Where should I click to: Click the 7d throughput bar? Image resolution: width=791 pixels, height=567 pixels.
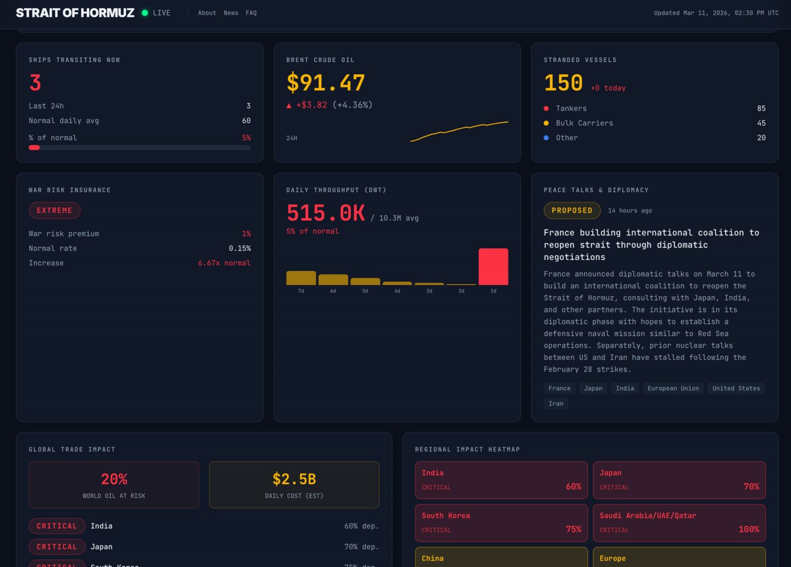click(x=301, y=278)
